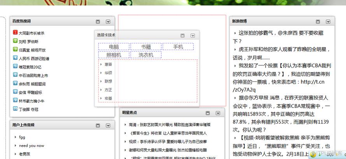Click the blue rank 10 badge
This screenshot has width=346, height=159.
(15, 109)
